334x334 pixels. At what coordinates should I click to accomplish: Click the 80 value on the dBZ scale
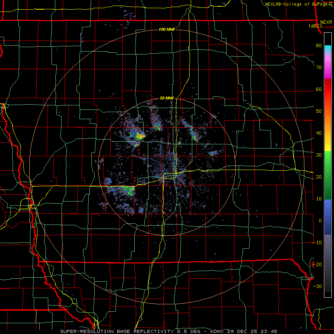[319, 46]
